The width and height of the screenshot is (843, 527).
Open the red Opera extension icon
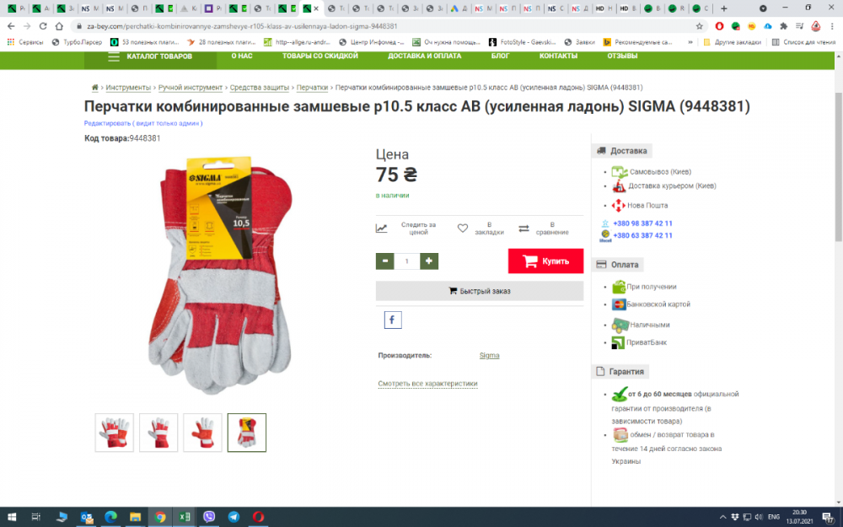coord(719,26)
